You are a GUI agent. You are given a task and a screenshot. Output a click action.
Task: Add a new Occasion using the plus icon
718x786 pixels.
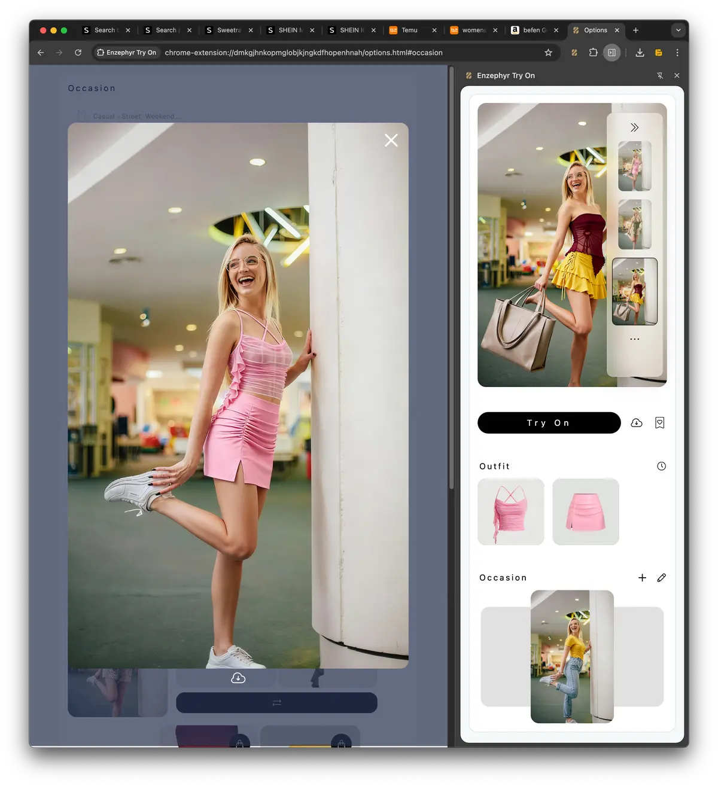(x=642, y=577)
